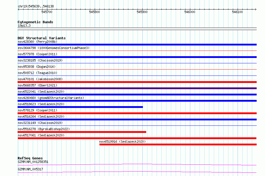This screenshot has width=265, height=176.
Task: Open nsv3238185 (Chaisson2019) variant label
Action: click(40, 60)
